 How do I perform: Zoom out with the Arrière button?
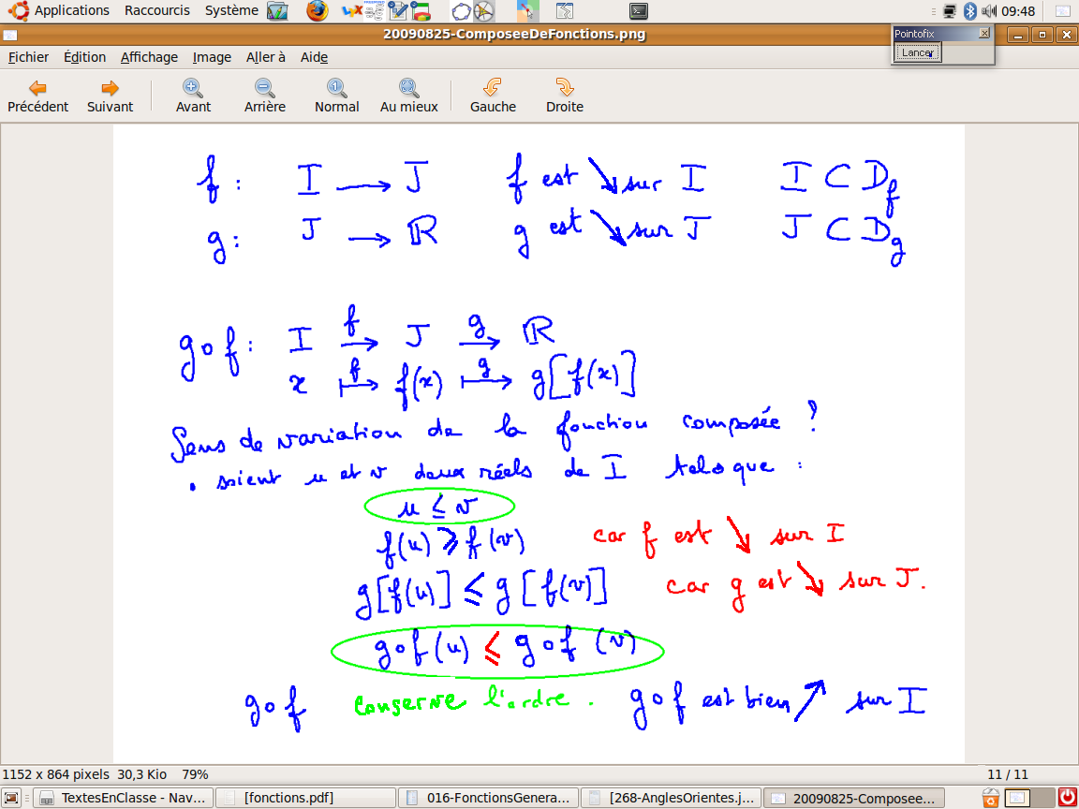pyautogui.click(x=264, y=96)
